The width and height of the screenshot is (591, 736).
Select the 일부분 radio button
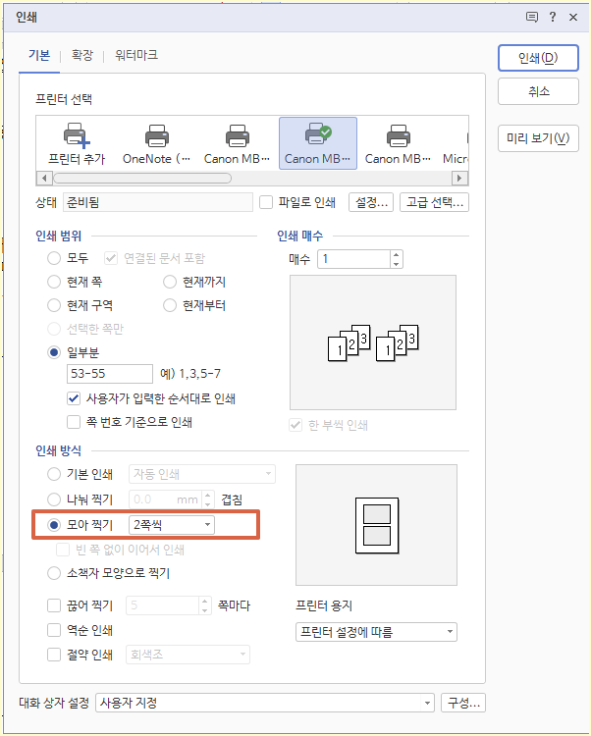[x=54, y=352]
